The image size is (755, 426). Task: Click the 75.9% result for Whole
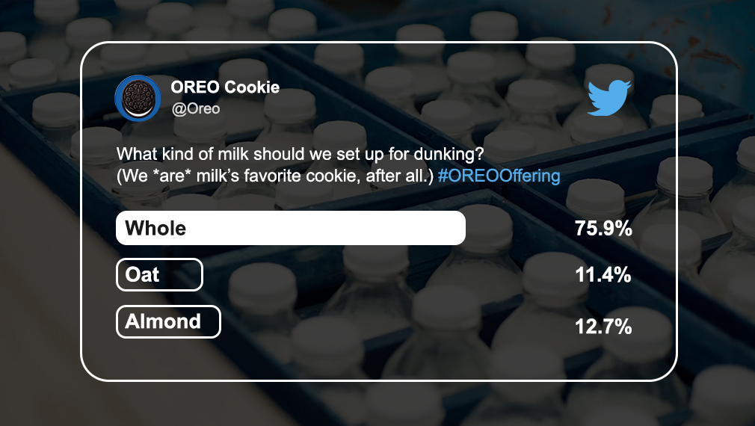pyautogui.click(x=603, y=228)
